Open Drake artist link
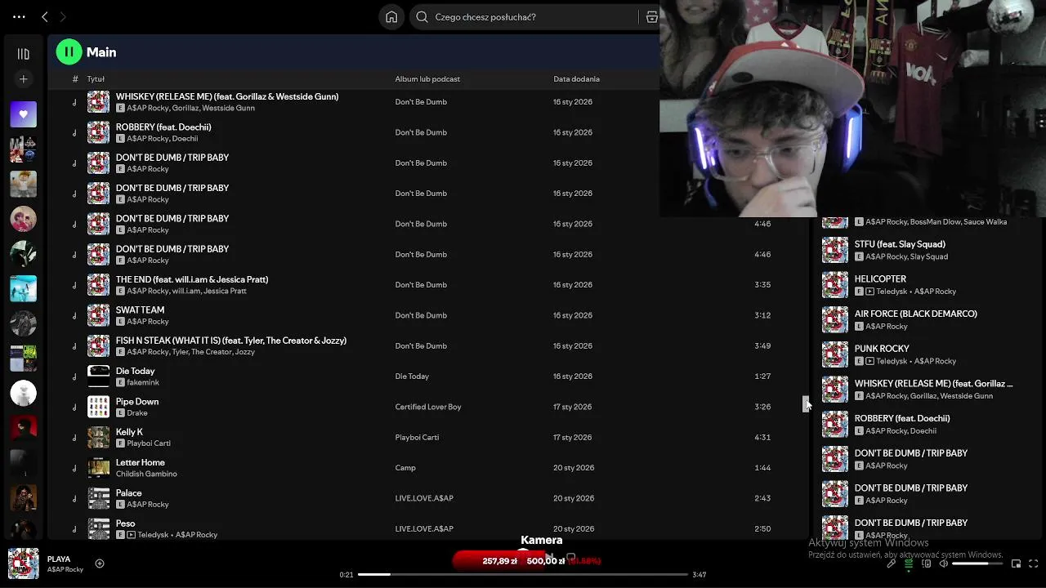 click(137, 413)
